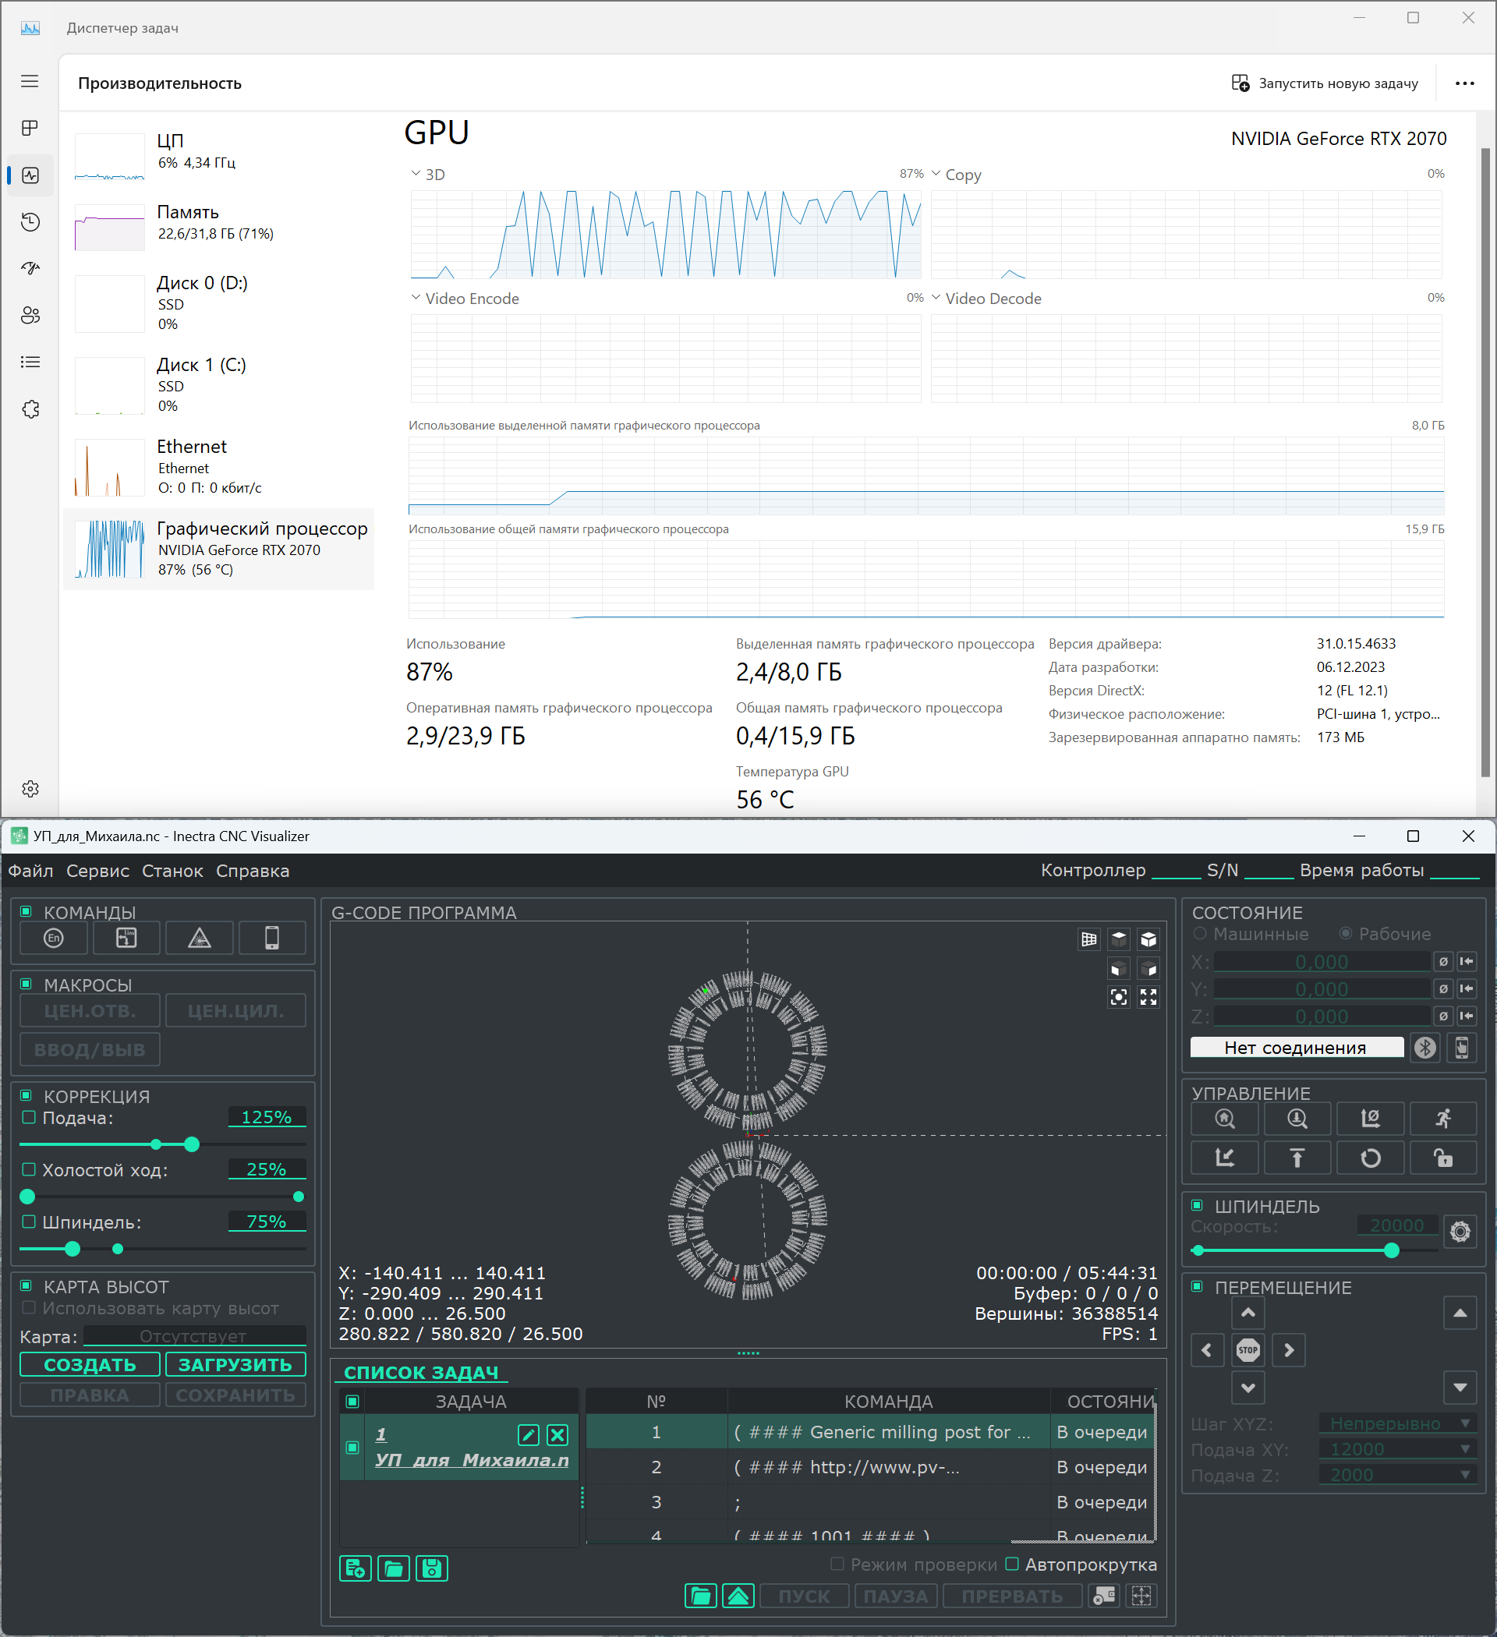Open the Сервис menu
Screen dimensions: 1497x1637
pos(97,871)
